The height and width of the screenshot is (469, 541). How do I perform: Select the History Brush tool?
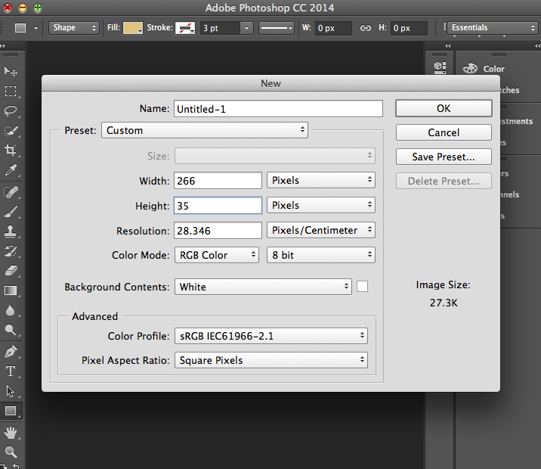(x=11, y=251)
